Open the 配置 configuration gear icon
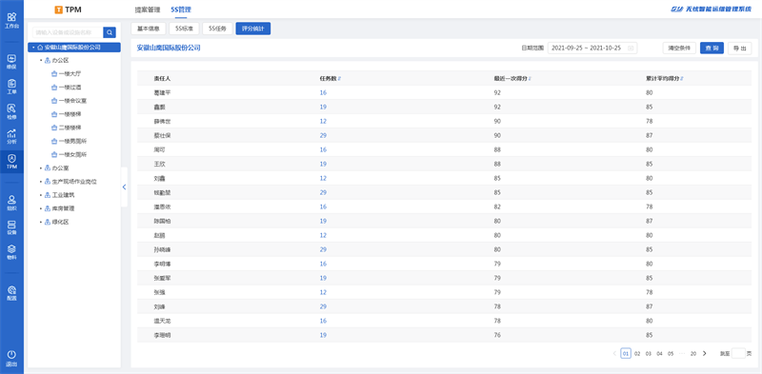The width and height of the screenshot is (762, 374). click(x=11, y=290)
